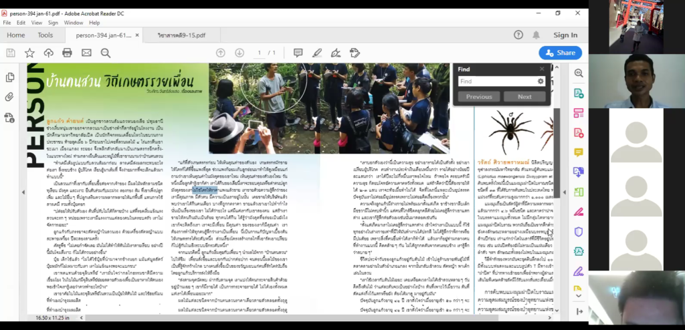685x330 pixels.
Task: Open the Window menu
Action: pos(74,23)
